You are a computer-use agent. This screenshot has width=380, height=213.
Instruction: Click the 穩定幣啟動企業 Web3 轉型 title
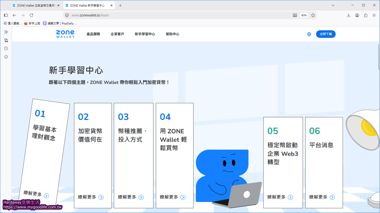283,154
